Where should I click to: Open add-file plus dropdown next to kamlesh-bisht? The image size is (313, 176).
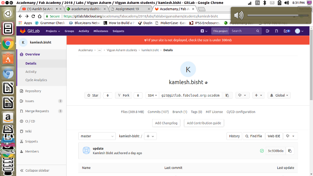tap(150, 136)
